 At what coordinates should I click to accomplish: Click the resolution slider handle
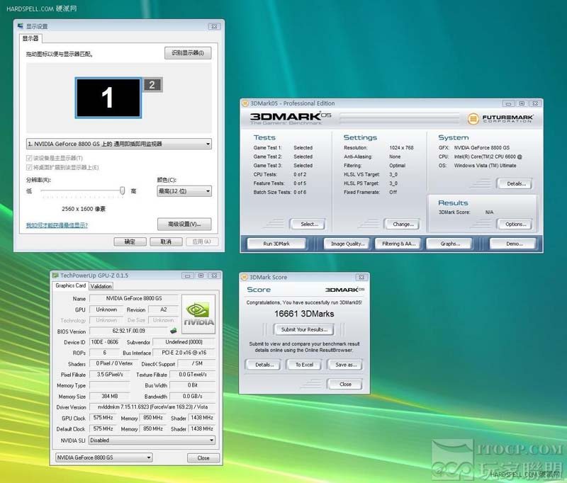point(123,191)
